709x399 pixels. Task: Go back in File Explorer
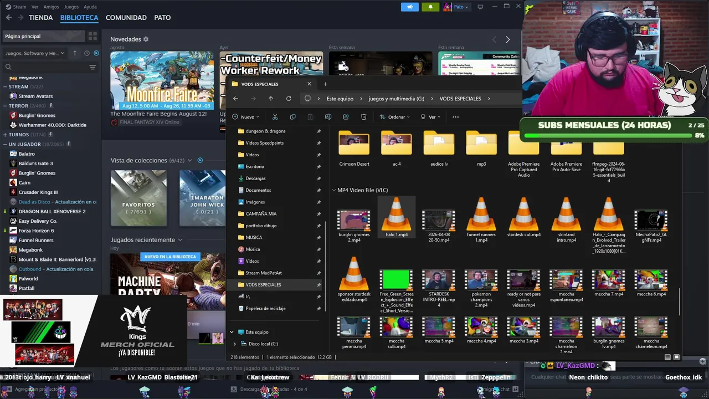[235, 99]
